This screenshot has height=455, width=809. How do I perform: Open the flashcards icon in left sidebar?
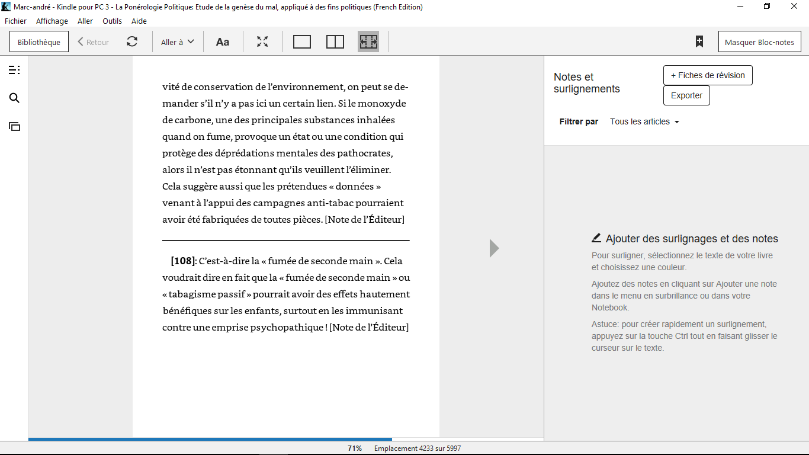coord(14,126)
